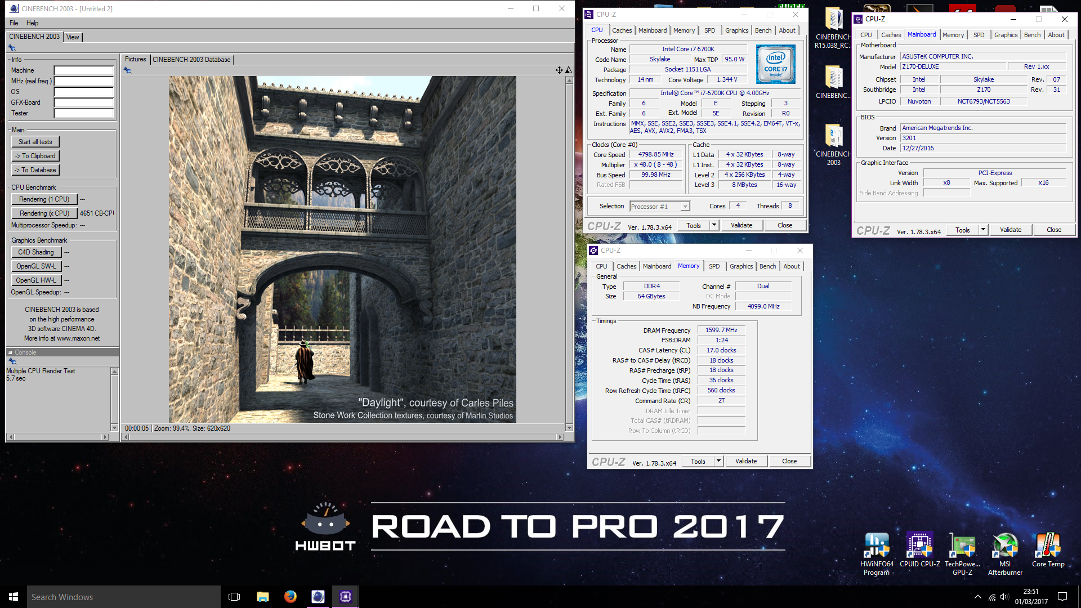Launch HWiNFO64 Program desktop icon
The width and height of the screenshot is (1081, 608).
[x=877, y=554]
